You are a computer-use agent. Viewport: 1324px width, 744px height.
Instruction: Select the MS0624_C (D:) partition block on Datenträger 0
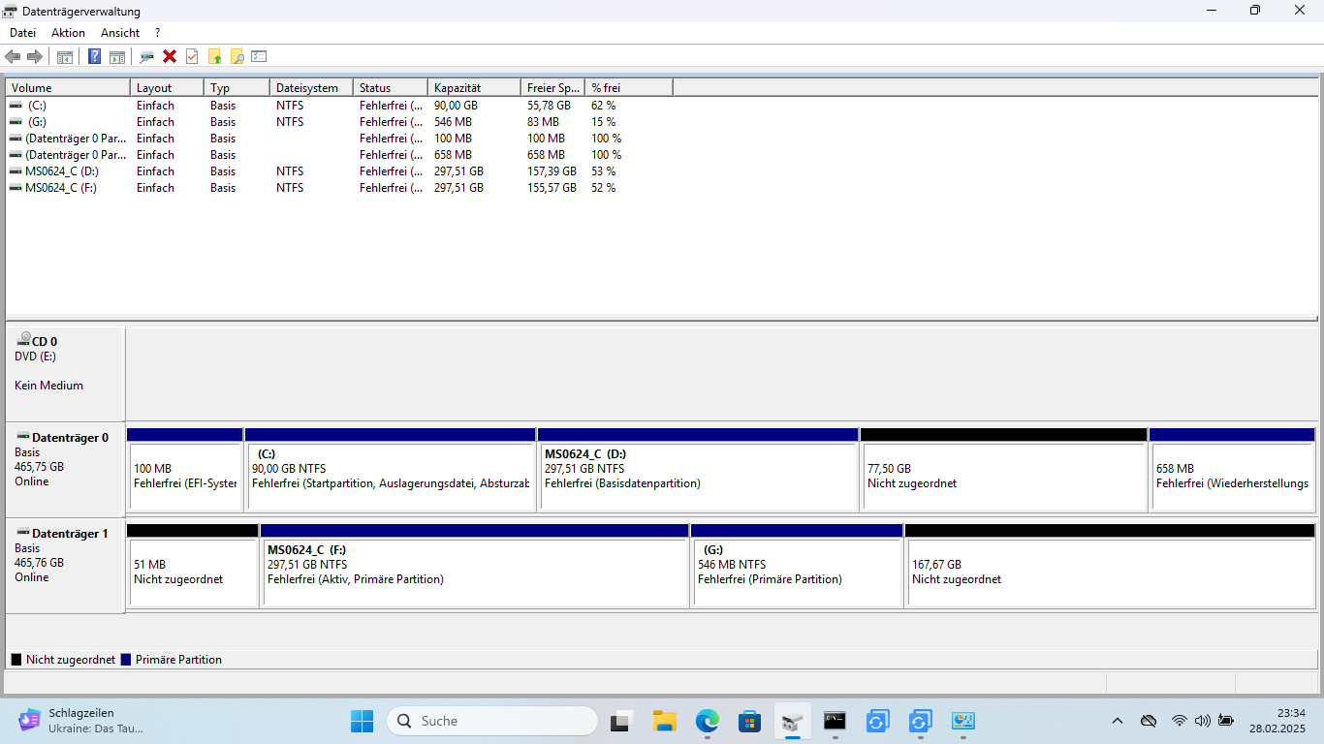point(698,470)
